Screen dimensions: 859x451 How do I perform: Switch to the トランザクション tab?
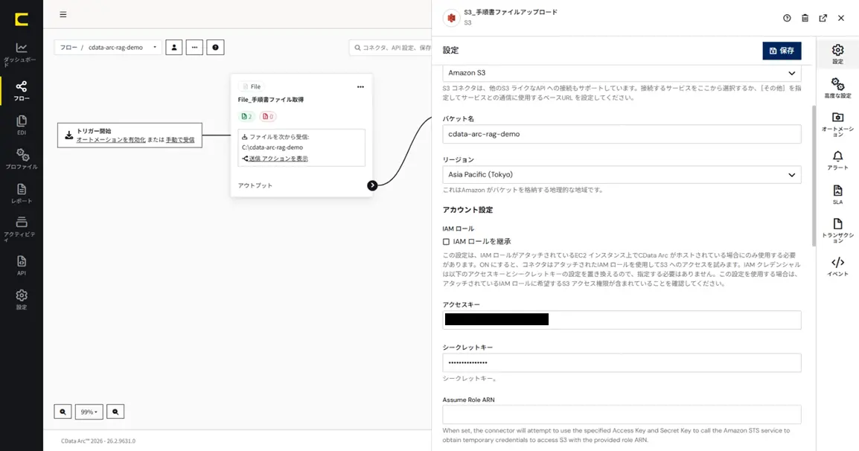pos(837,231)
